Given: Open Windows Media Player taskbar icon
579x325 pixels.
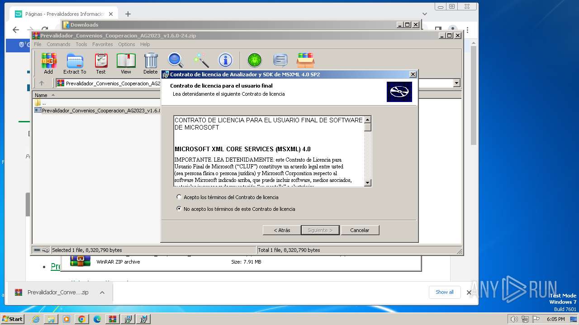Looking at the screenshot, I should (66, 319).
